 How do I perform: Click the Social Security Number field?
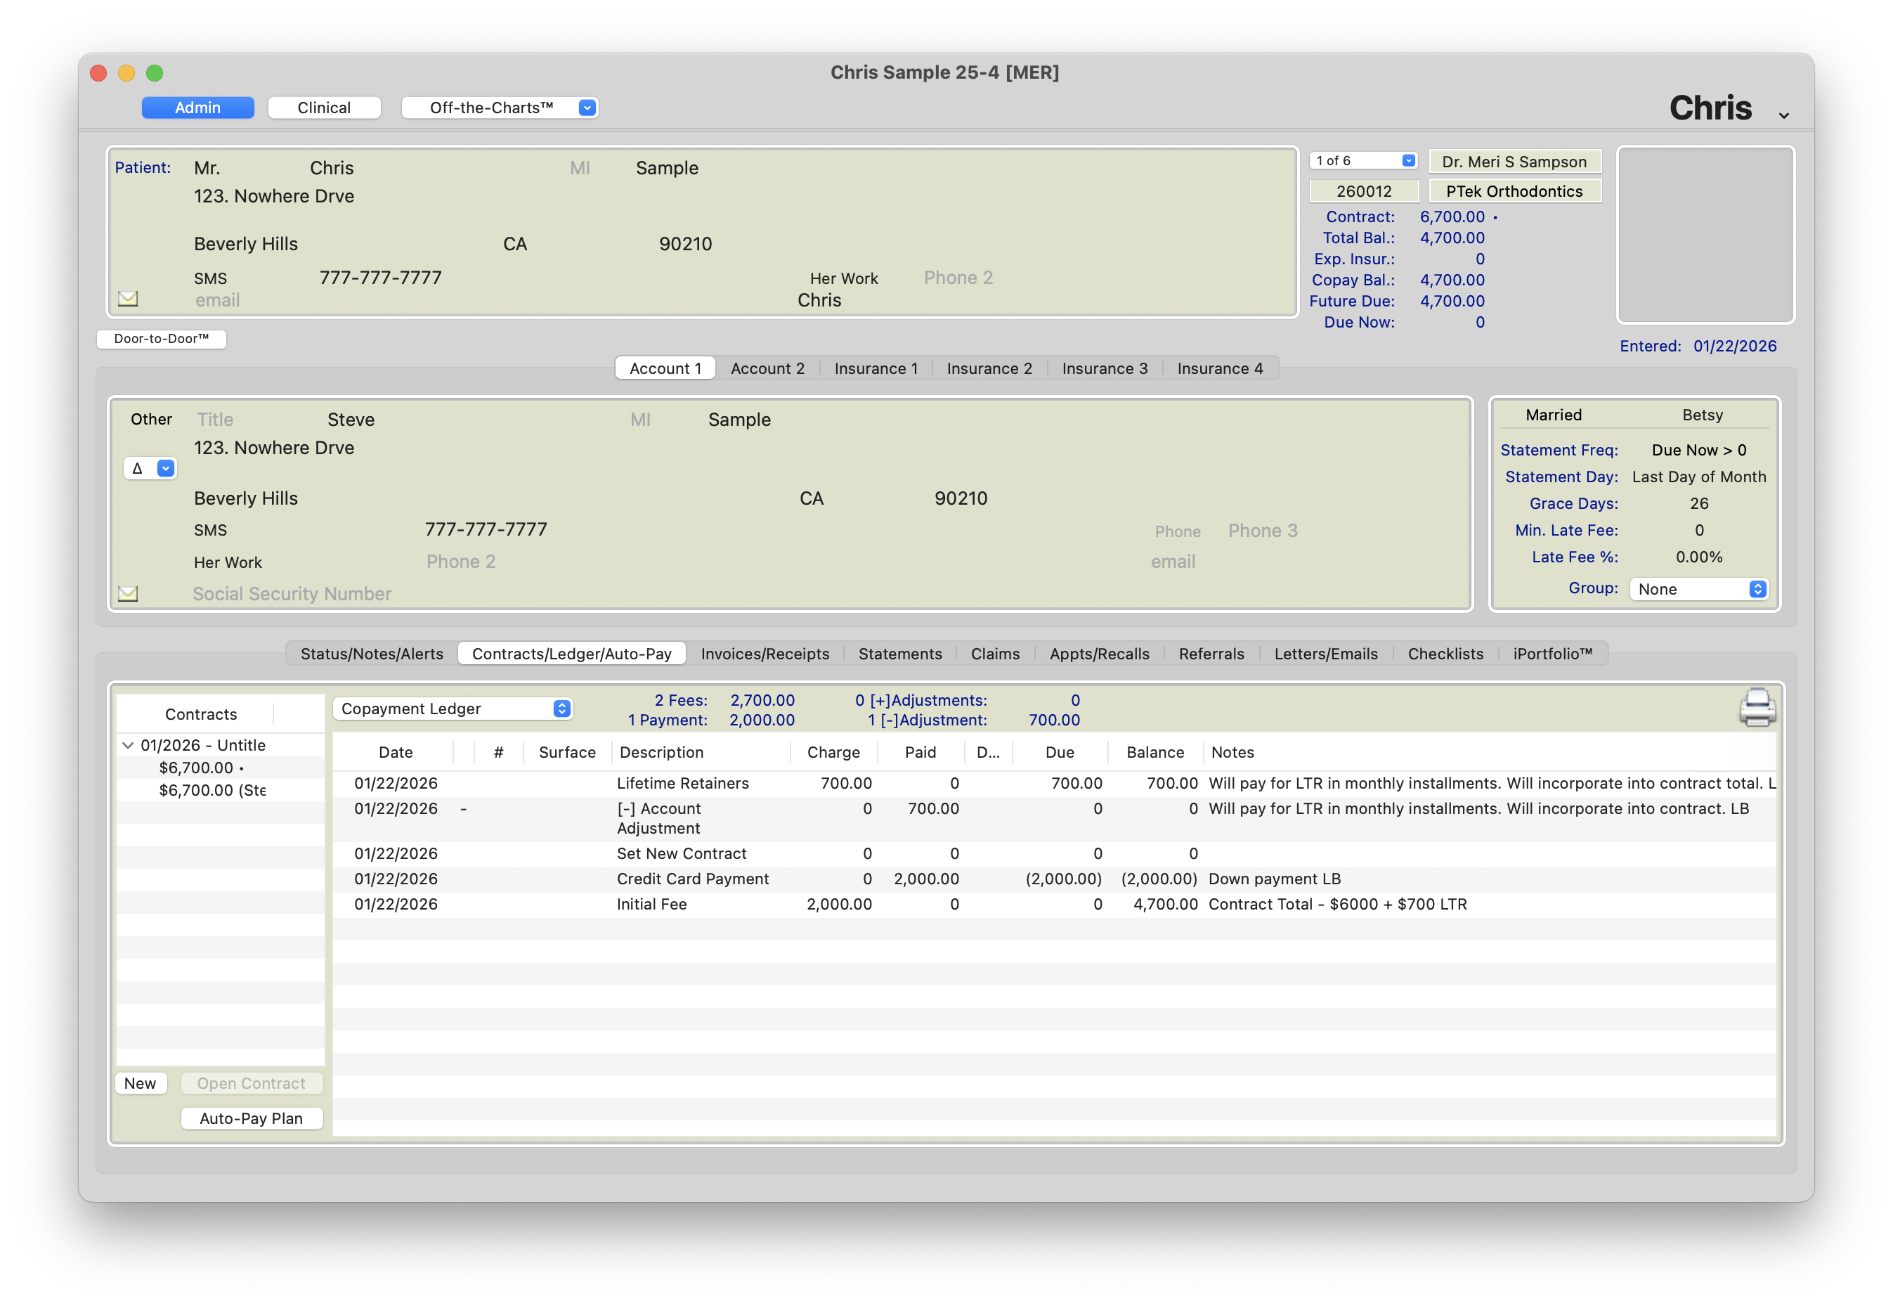[292, 594]
